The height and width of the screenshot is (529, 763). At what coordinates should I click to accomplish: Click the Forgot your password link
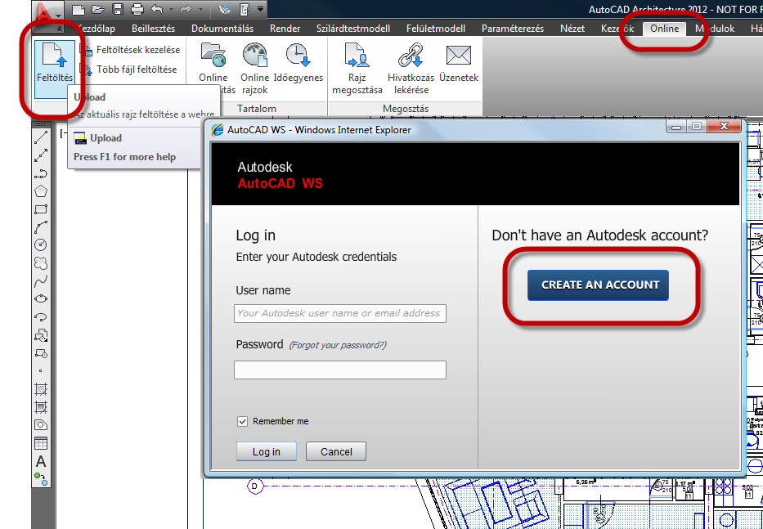point(338,345)
